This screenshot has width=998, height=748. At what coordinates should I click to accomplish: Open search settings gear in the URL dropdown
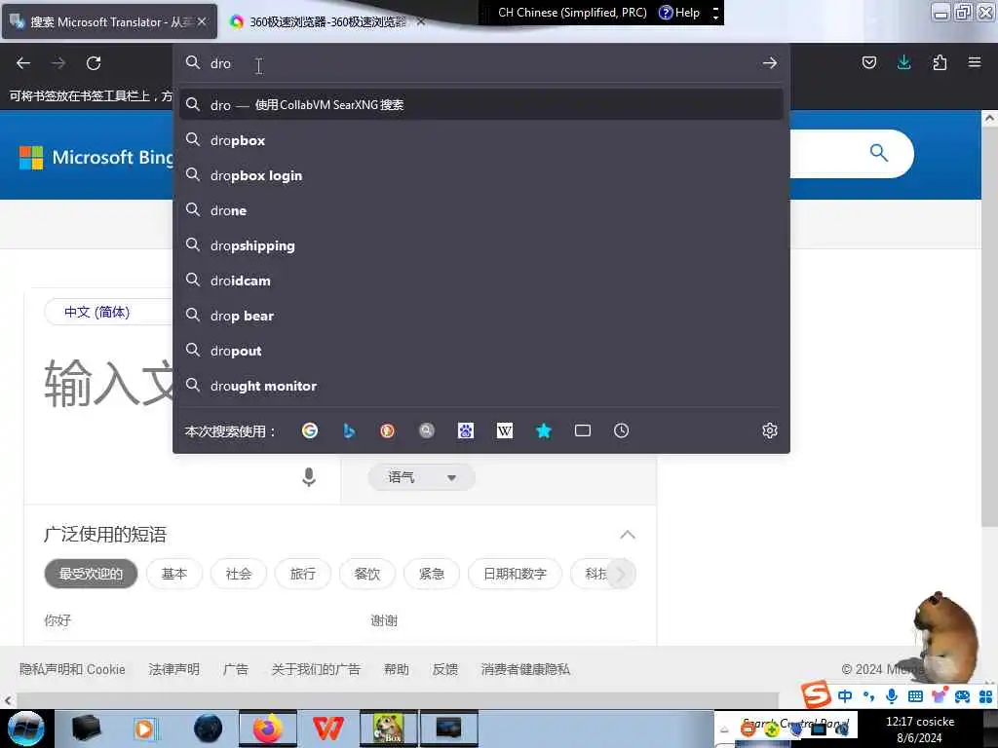click(770, 430)
